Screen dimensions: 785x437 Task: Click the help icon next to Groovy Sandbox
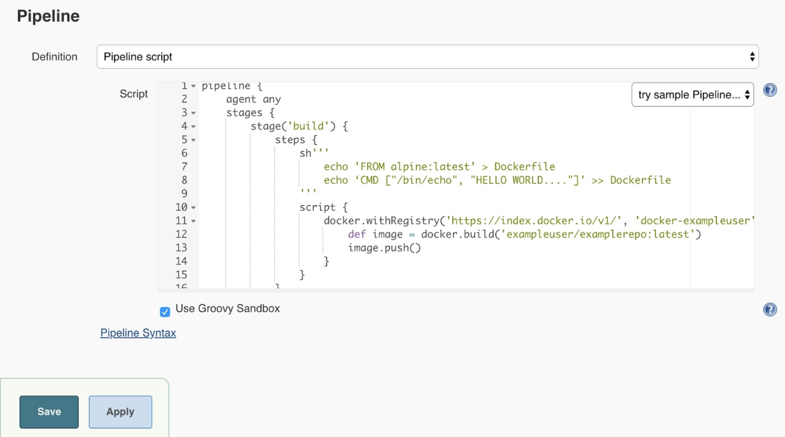pos(772,309)
